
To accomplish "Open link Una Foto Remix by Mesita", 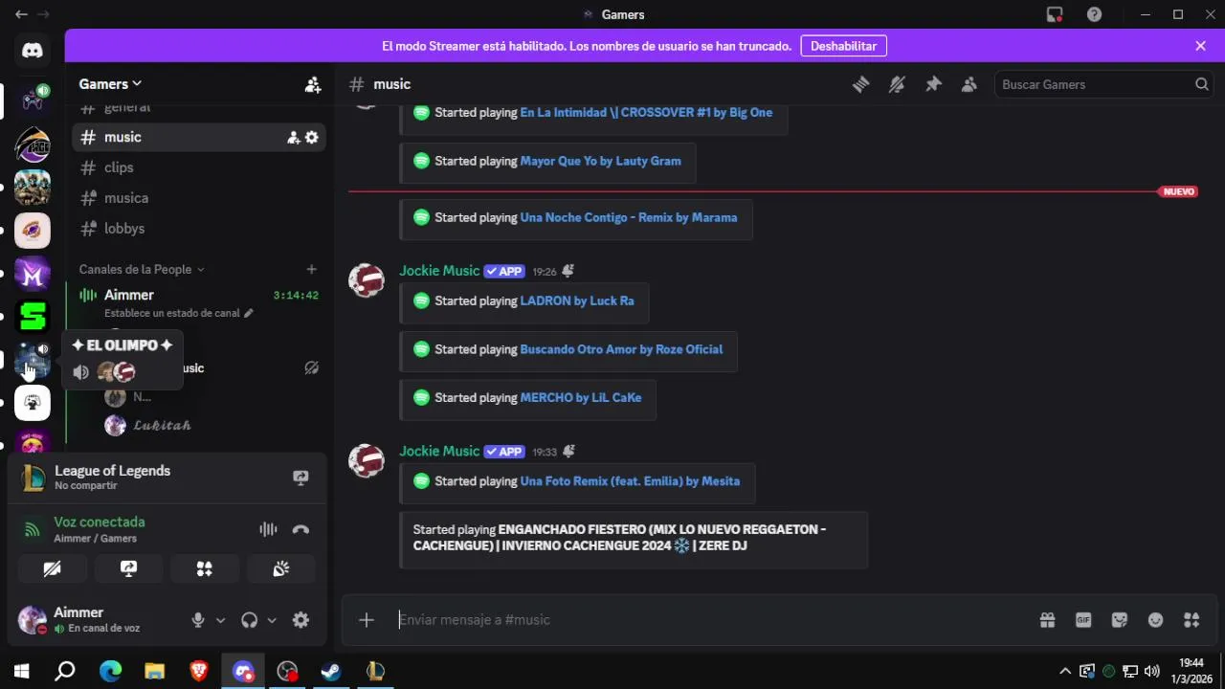I will click(x=630, y=481).
